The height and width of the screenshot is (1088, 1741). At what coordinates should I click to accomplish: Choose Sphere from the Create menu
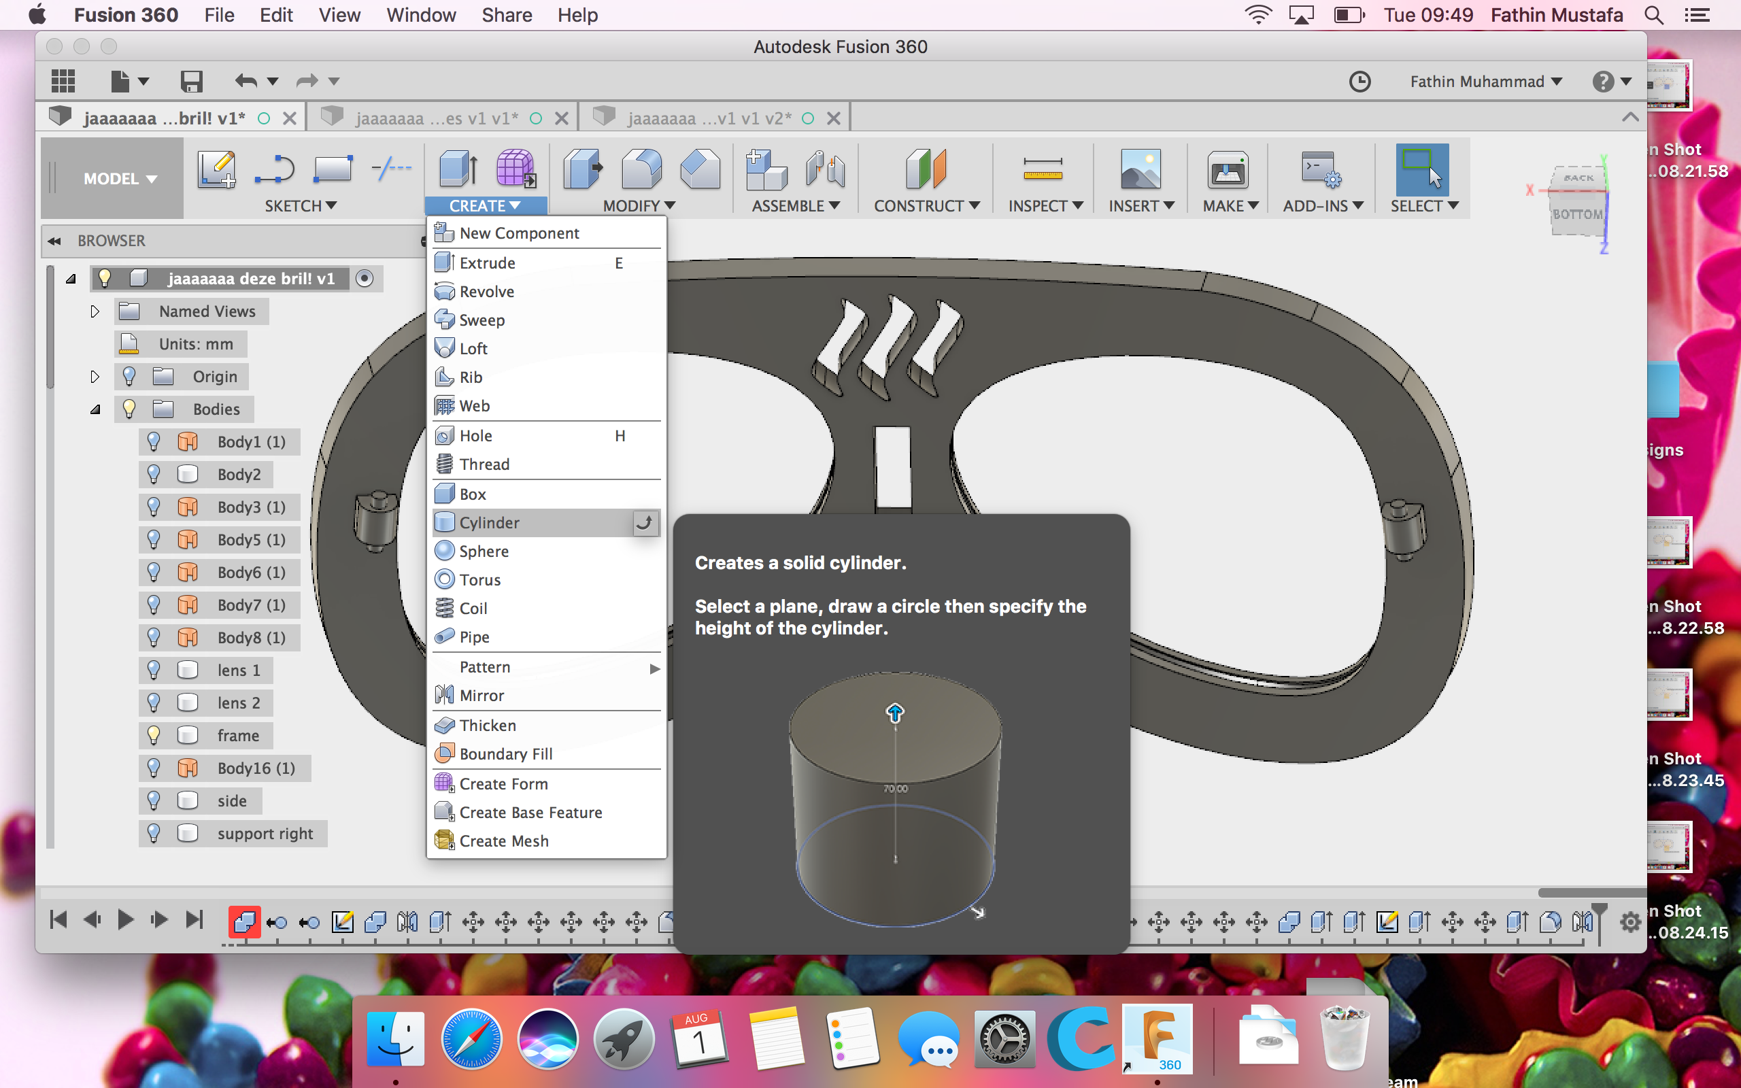pyautogui.click(x=546, y=551)
